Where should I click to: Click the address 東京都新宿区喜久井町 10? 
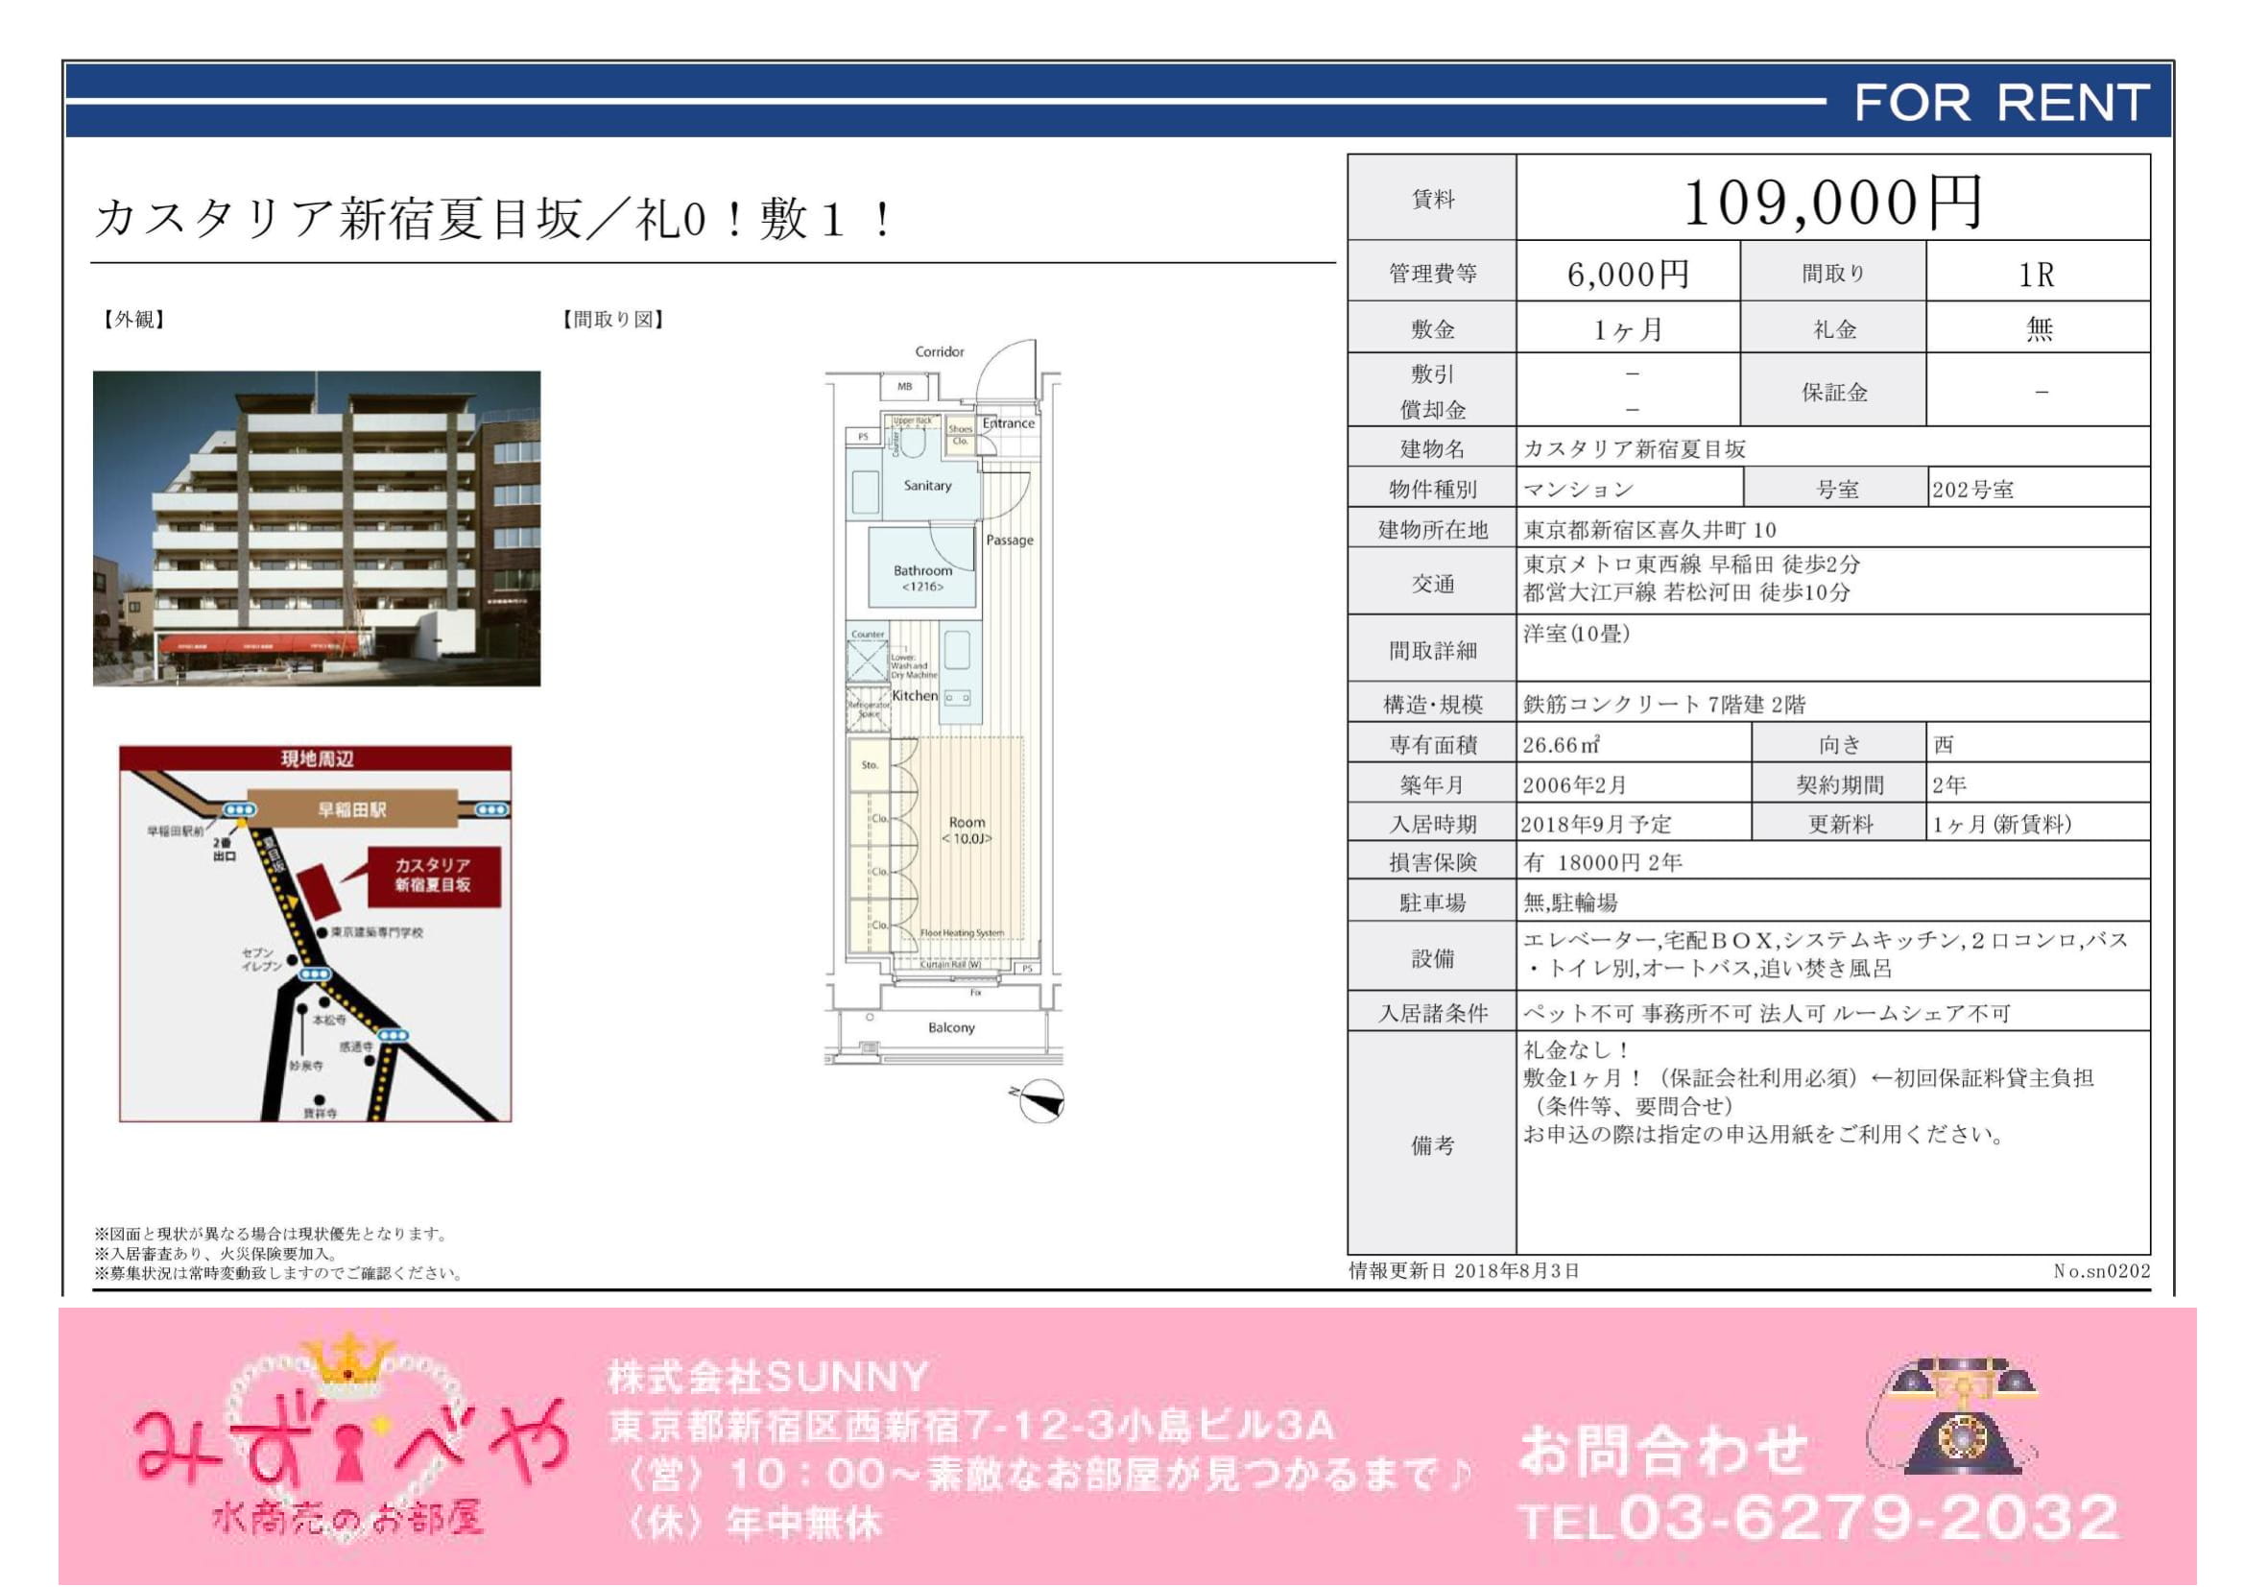pos(1650,530)
